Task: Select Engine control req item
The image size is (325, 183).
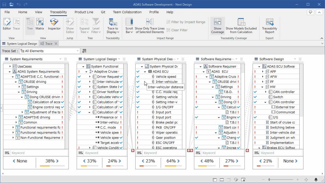Action: [46, 107]
